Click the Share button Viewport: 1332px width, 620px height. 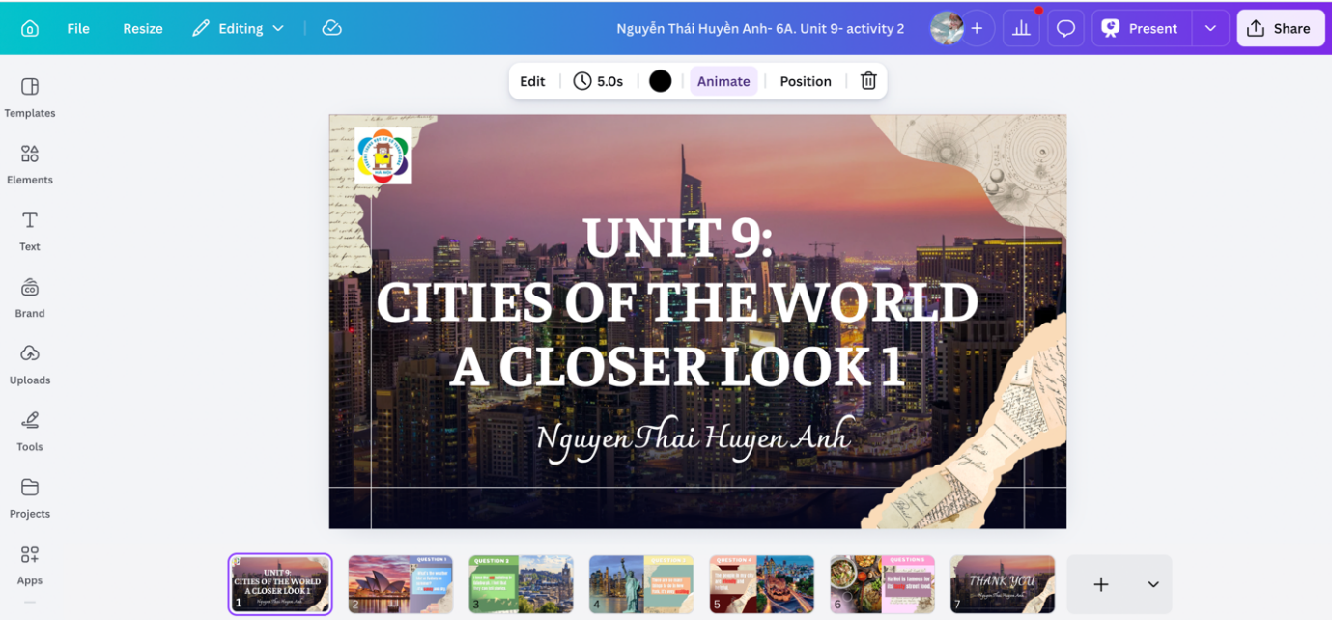pyautogui.click(x=1280, y=29)
